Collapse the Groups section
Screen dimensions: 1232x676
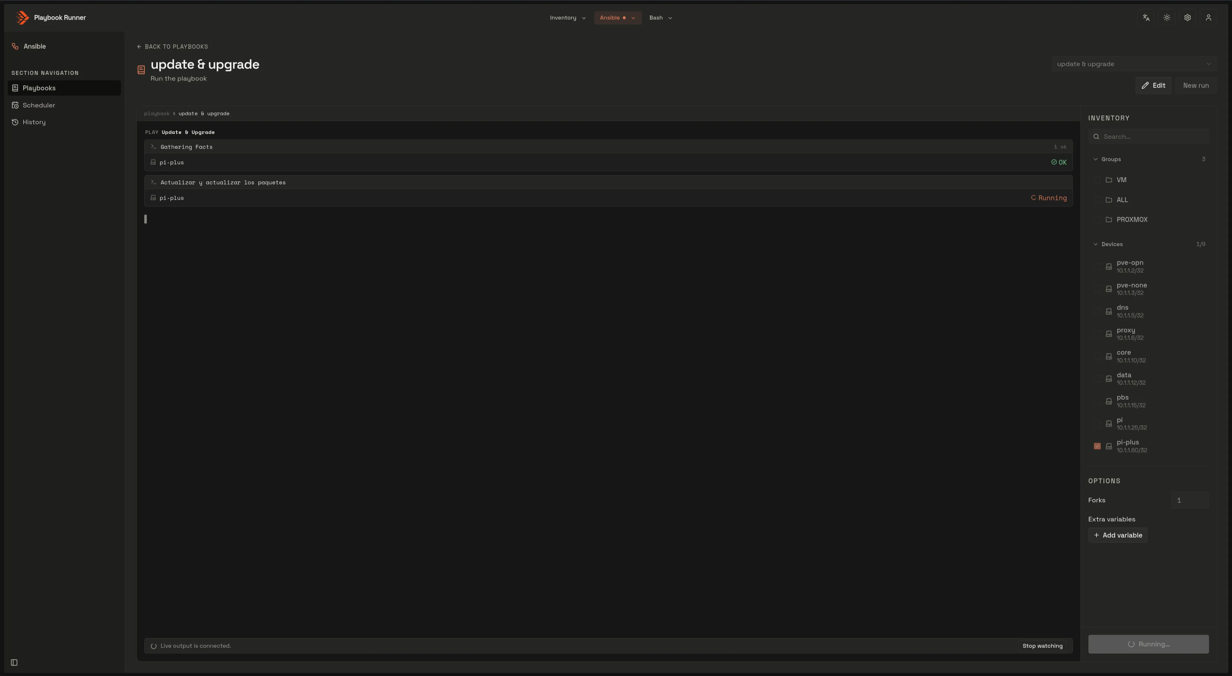click(1149, 159)
